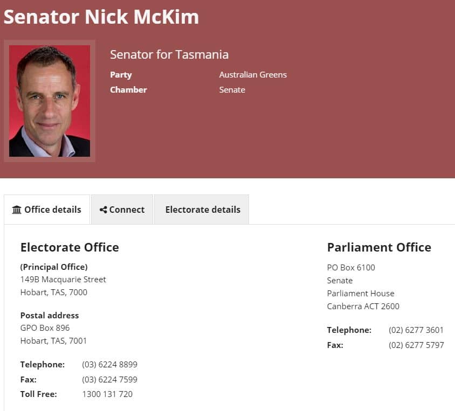Select the Senator Nick McKim page heading
The height and width of the screenshot is (411, 455).
(101, 17)
